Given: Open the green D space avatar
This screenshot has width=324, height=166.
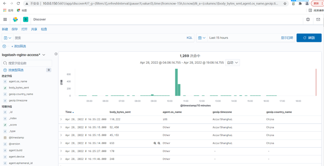Looking at the screenshot, I should coord(25,19).
